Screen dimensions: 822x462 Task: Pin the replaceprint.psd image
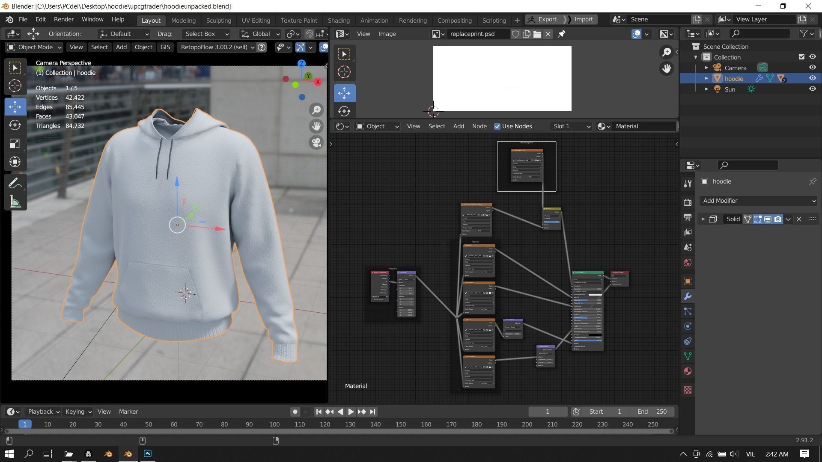point(561,34)
